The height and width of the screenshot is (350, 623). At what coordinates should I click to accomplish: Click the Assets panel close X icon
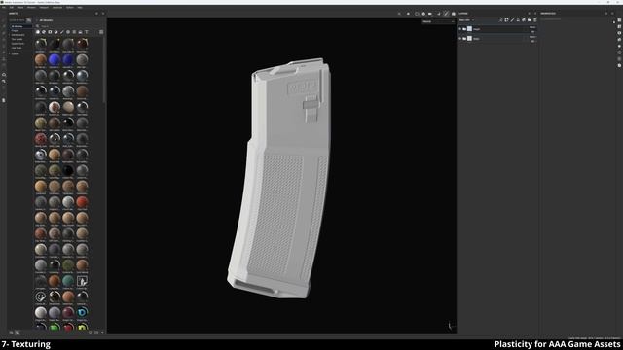pyautogui.click(x=103, y=14)
